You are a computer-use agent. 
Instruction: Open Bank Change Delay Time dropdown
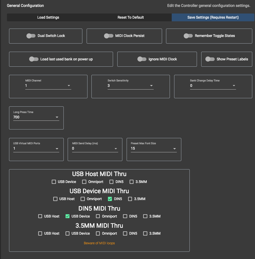(213, 86)
